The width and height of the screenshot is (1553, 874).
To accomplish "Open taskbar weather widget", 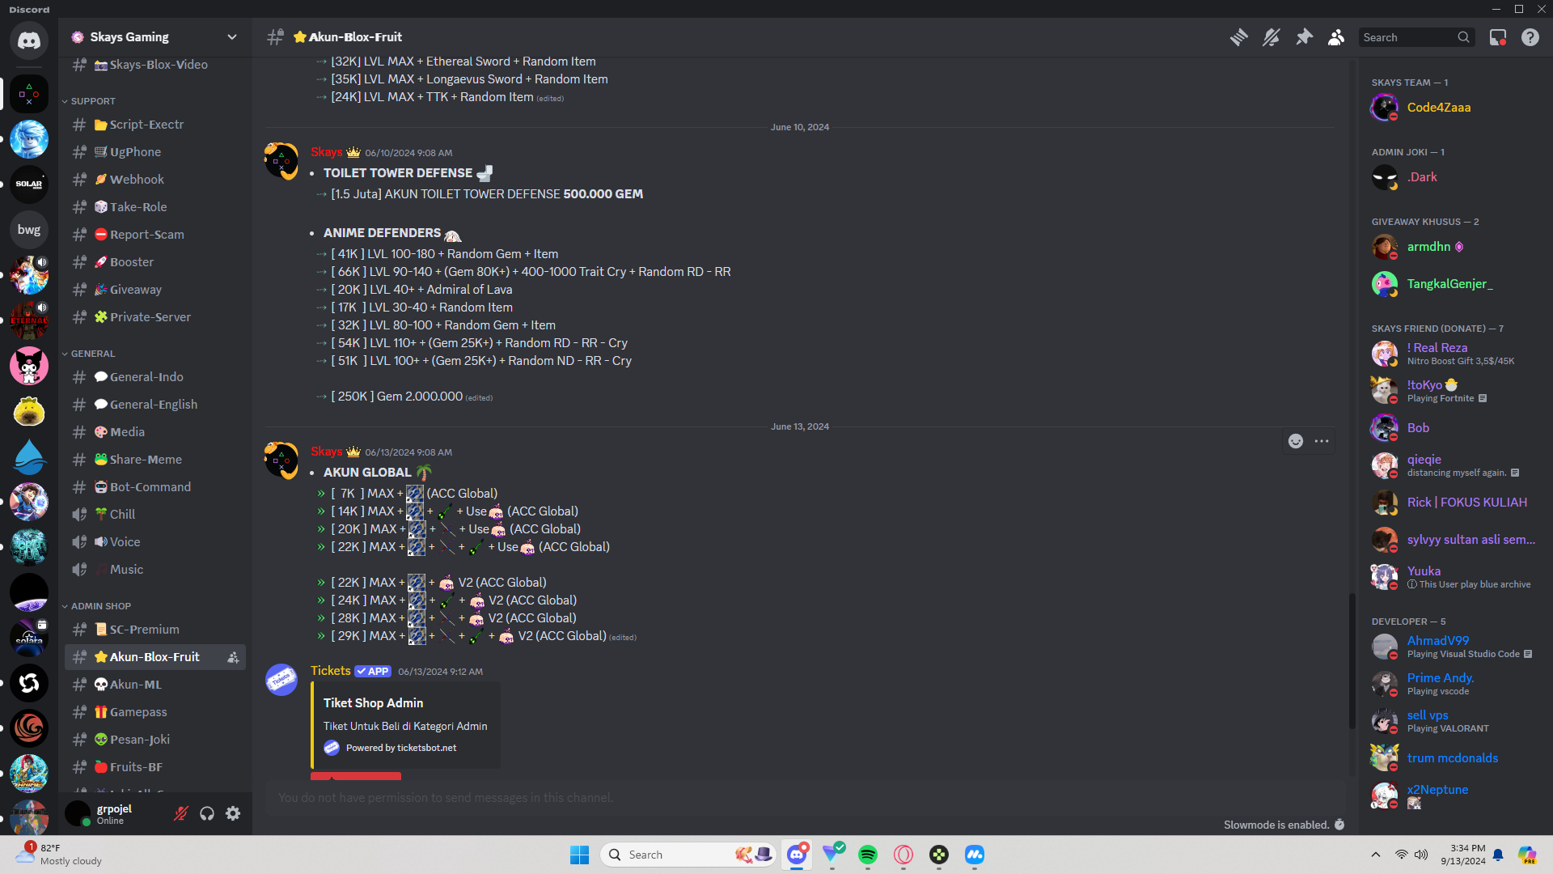I will [61, 855].
